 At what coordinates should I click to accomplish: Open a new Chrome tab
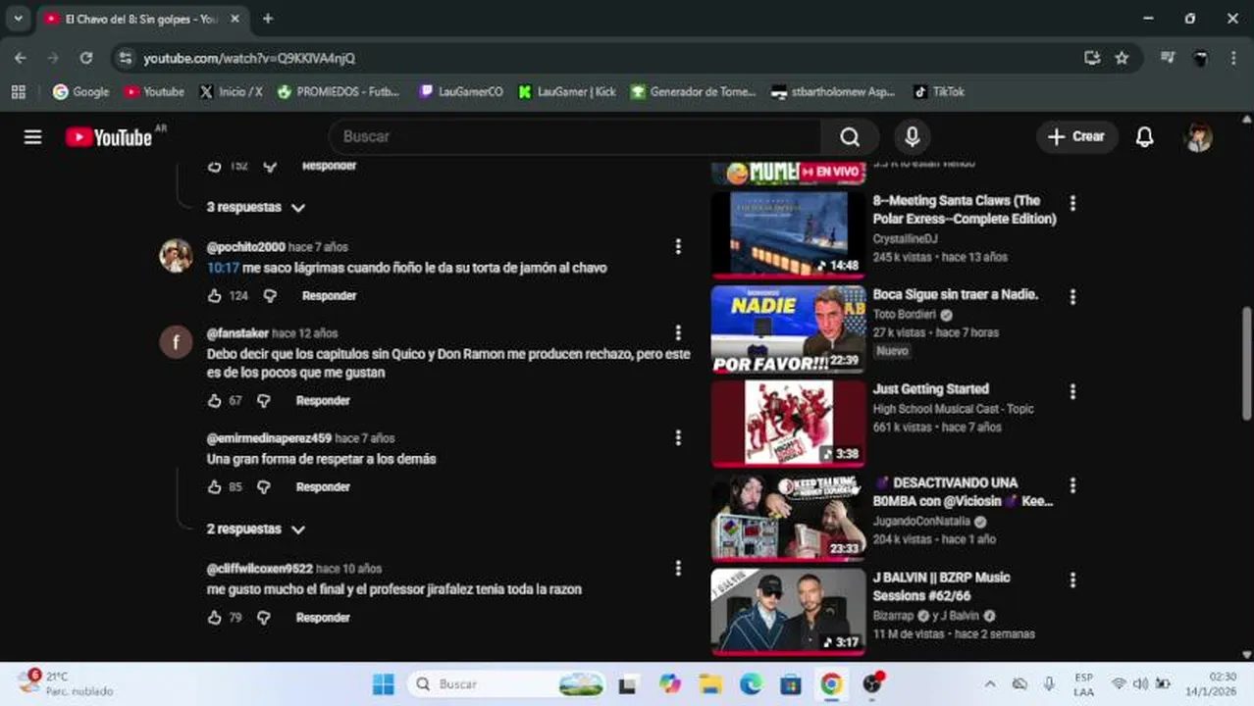268,19
